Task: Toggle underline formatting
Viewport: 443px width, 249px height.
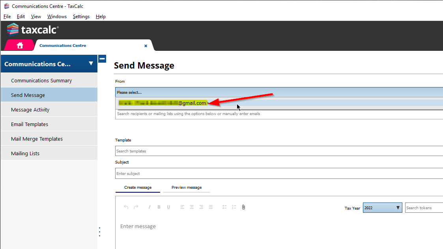Action: pos(168,207)
